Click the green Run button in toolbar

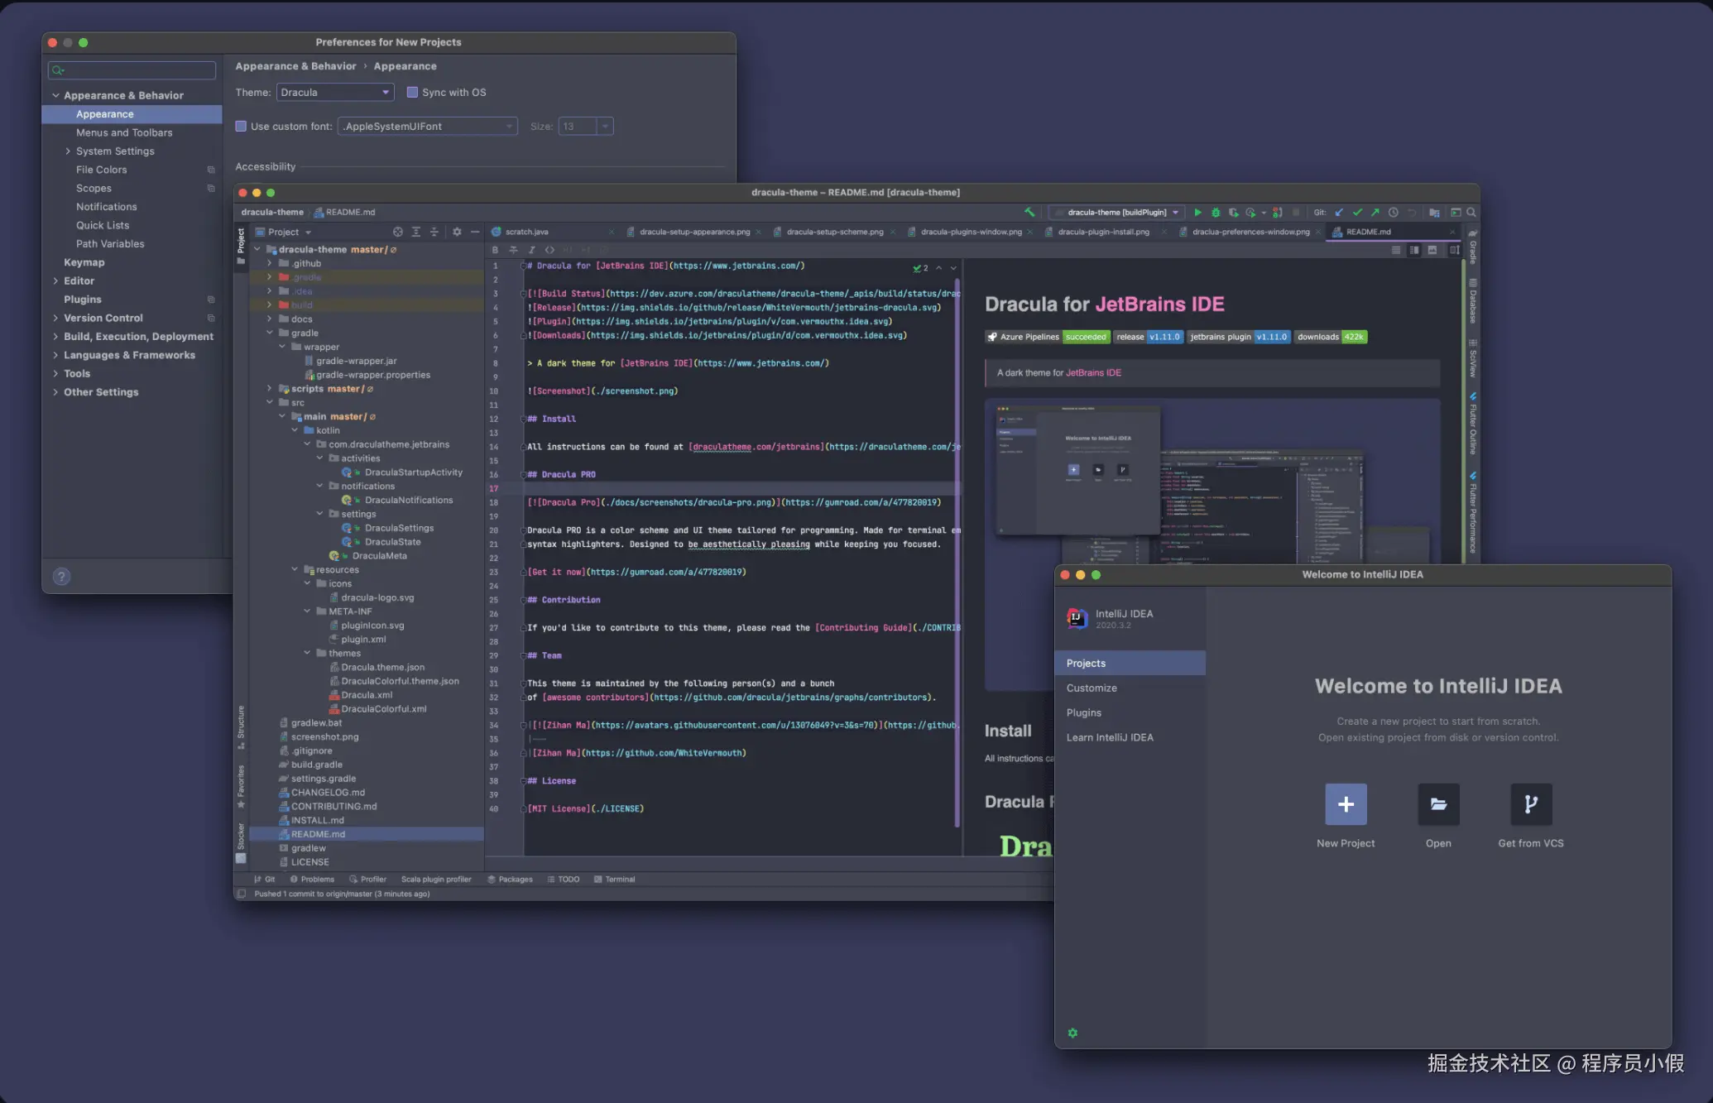pos(1197,213)
